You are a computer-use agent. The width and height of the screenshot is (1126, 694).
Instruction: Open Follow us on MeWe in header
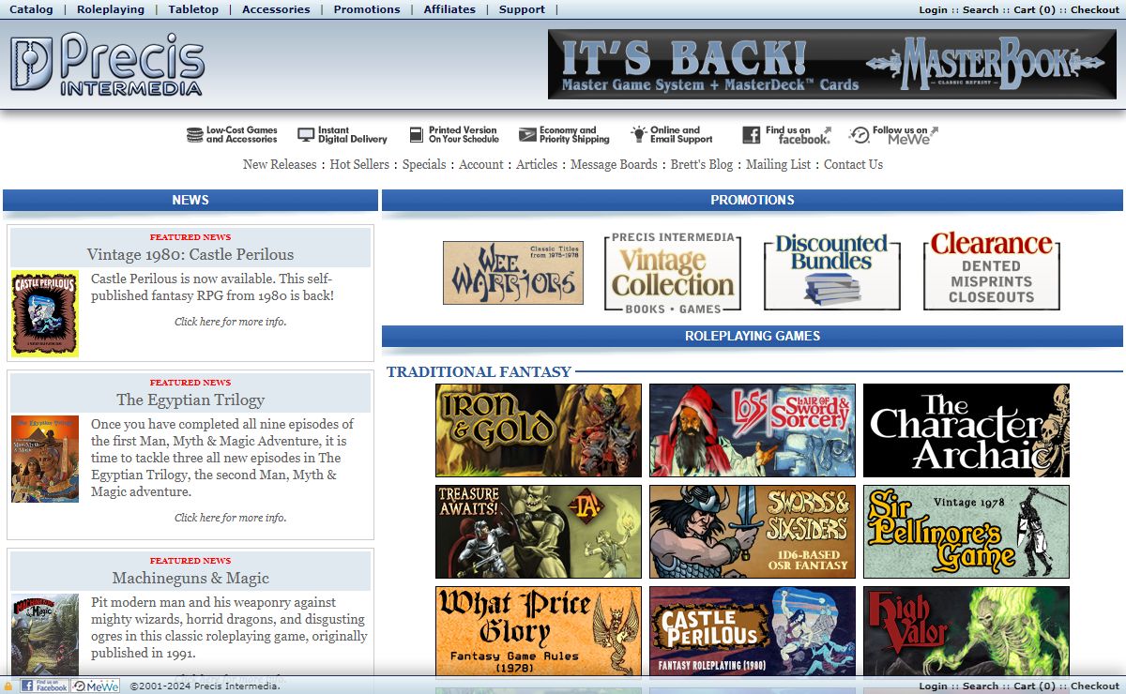pos(893,135)
